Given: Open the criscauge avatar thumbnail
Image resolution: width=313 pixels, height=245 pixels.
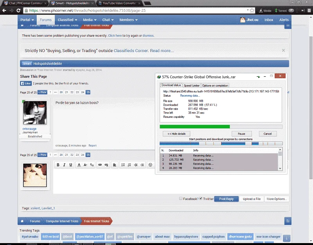Looking at the screenshot, I should coord(35,112).
